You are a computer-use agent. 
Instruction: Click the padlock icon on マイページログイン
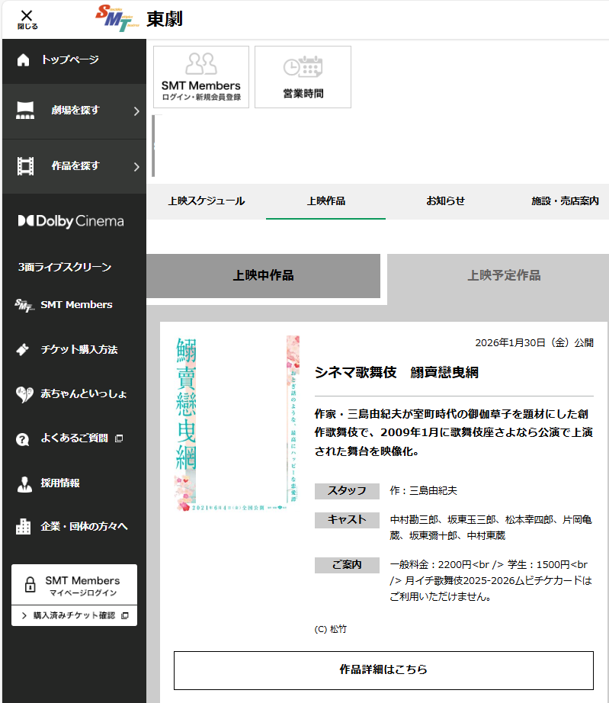[x=30, y=585]
